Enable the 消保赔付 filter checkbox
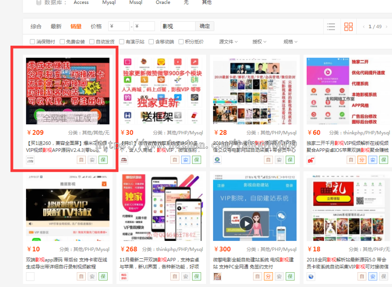 (32, 41)
